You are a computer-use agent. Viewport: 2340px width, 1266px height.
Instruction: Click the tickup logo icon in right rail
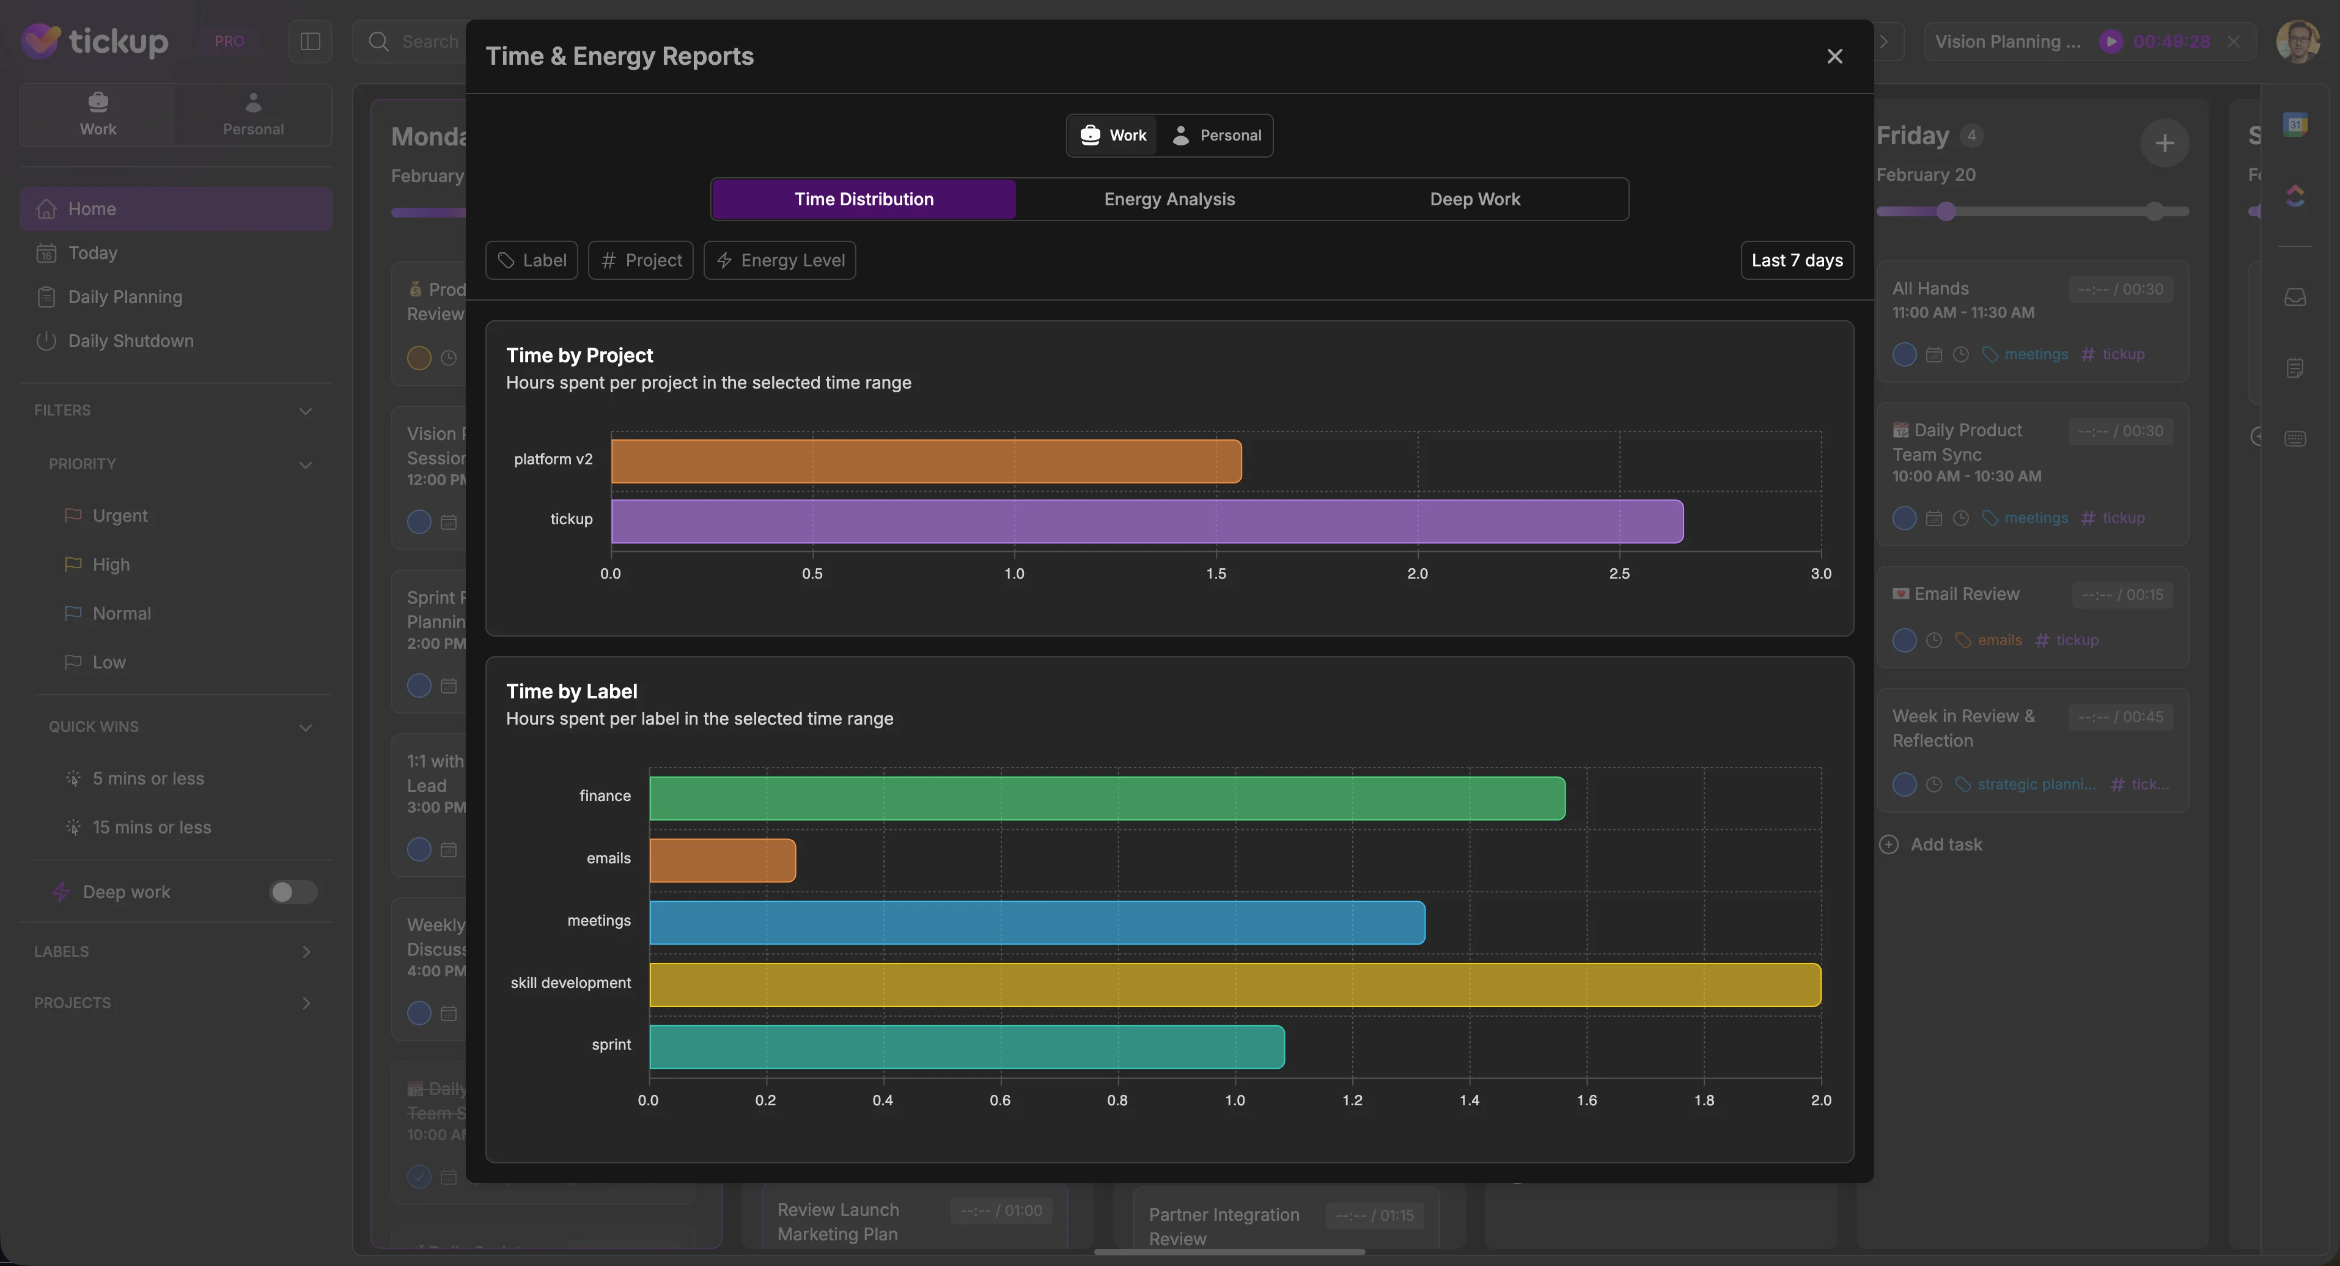2295,196
